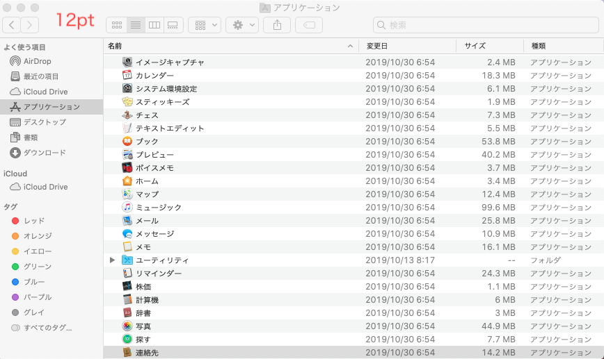Sort by the 変更日 column header

click(x=377, y=46)
